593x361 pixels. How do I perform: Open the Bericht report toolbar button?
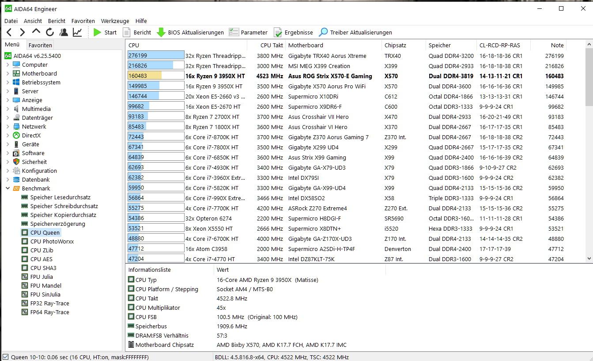point(137,32)
